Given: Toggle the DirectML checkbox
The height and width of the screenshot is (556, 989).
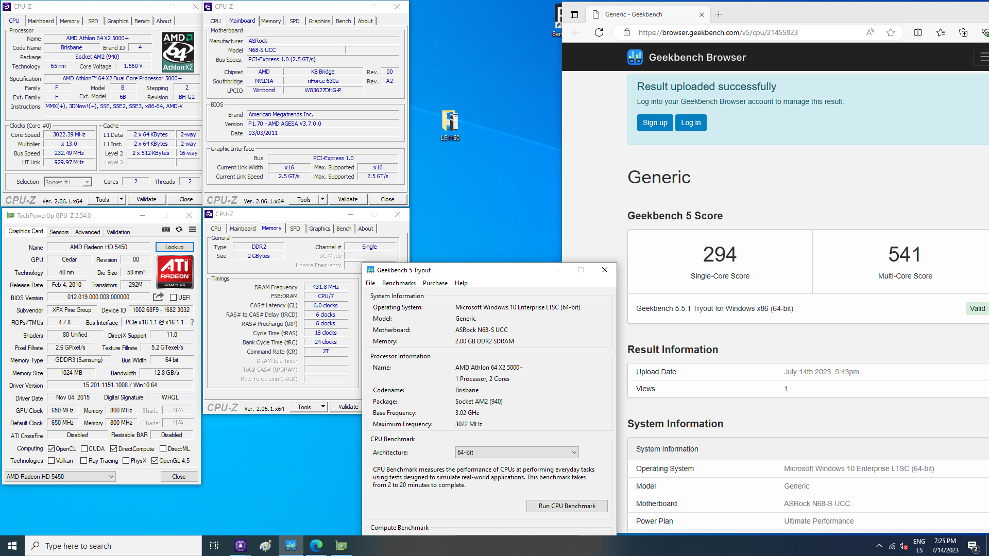Looking at the screenshot, I should click(163, 449).
